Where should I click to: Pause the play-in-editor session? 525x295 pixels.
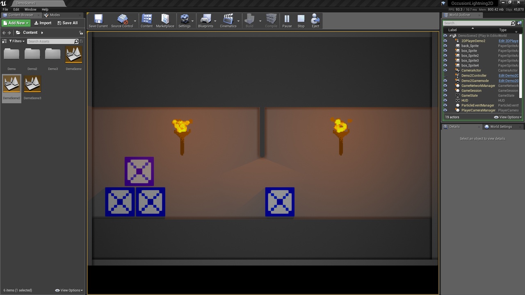287,21
